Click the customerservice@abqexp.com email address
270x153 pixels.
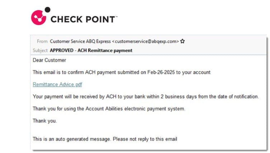[146, 41]
